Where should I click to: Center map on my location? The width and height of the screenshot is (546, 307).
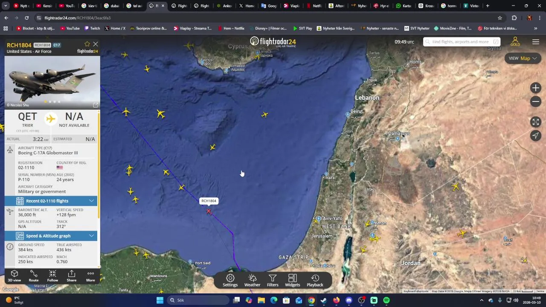click(x=536, y=136)
